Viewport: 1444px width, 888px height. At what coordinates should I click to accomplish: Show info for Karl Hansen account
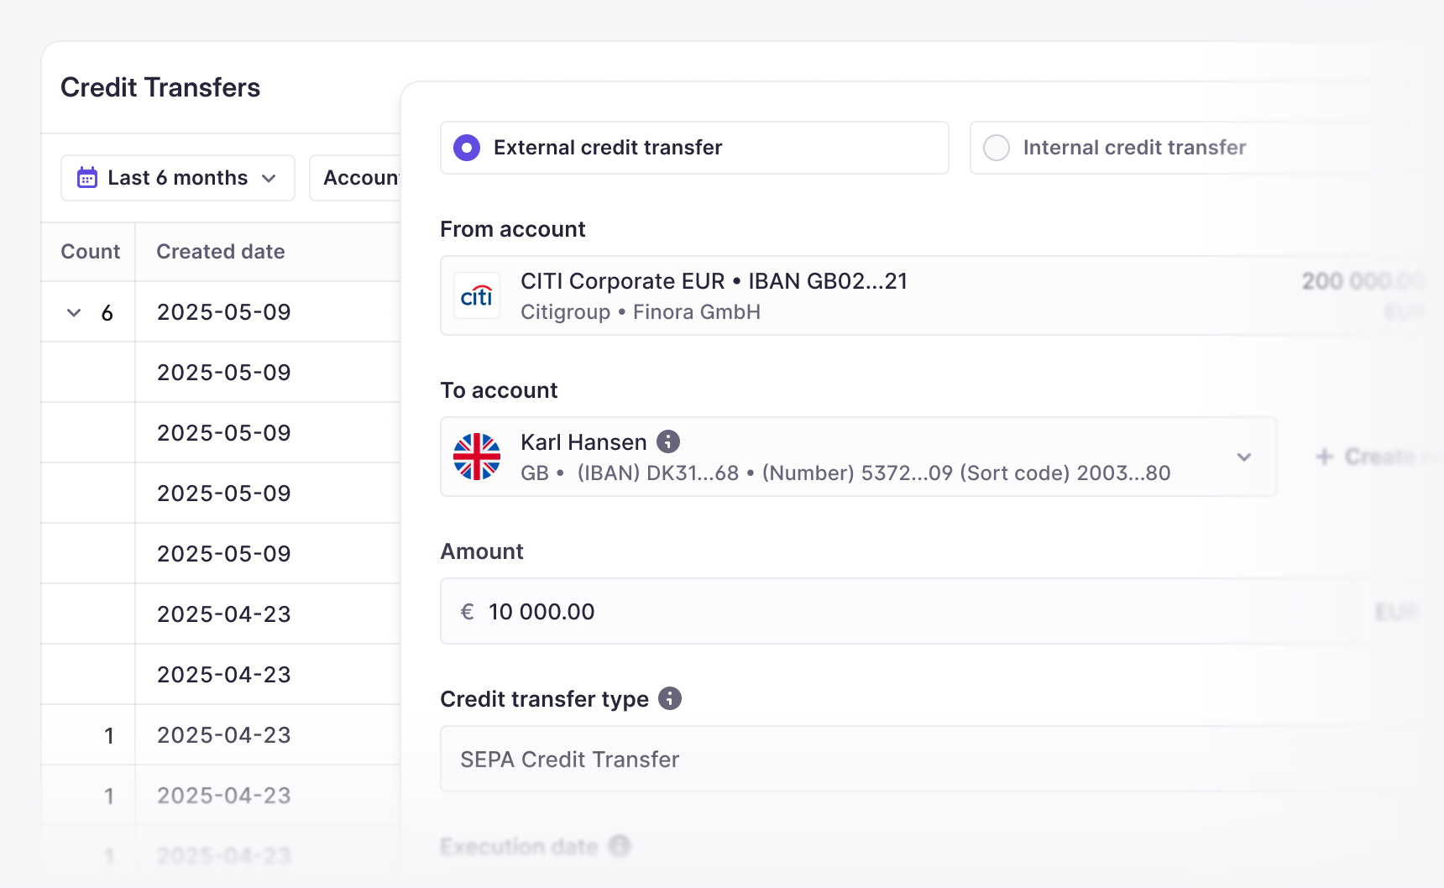click(668, 441)
